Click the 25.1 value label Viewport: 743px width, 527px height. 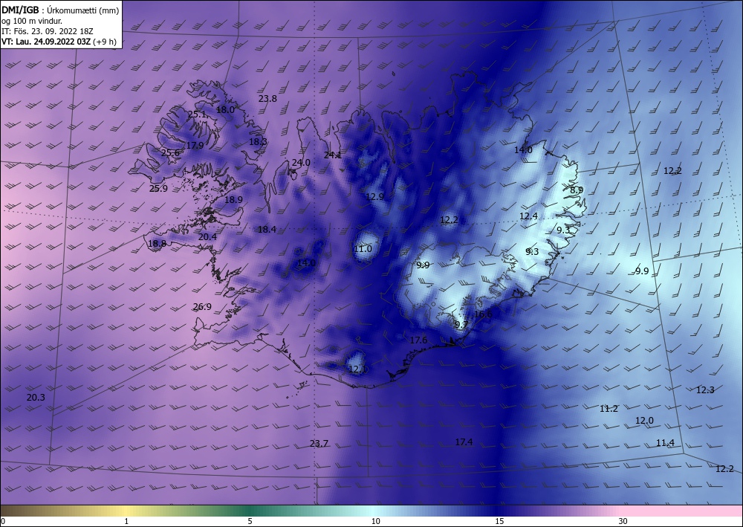click(197, 114)
